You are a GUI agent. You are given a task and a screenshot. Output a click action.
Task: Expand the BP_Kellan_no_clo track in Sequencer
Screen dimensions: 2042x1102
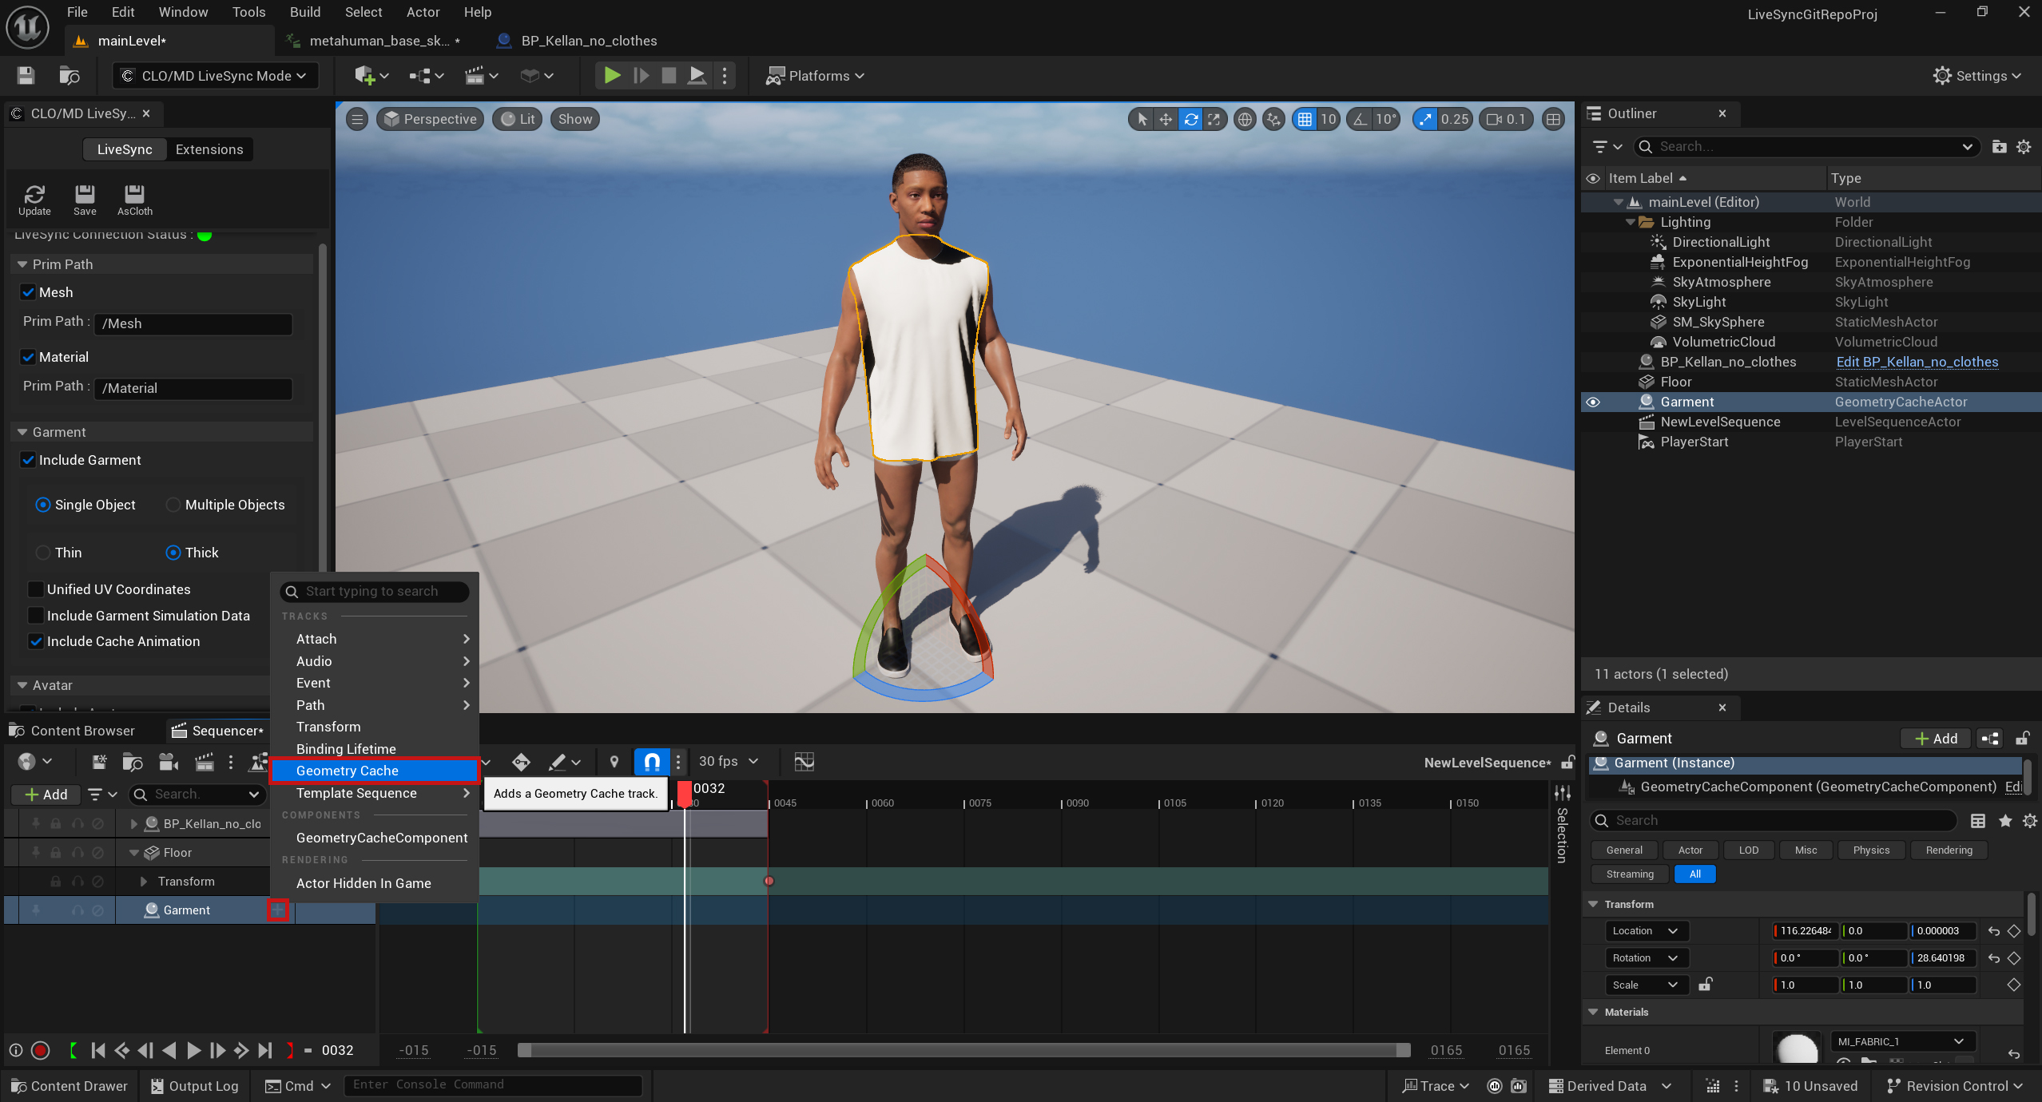click(134, 824)
